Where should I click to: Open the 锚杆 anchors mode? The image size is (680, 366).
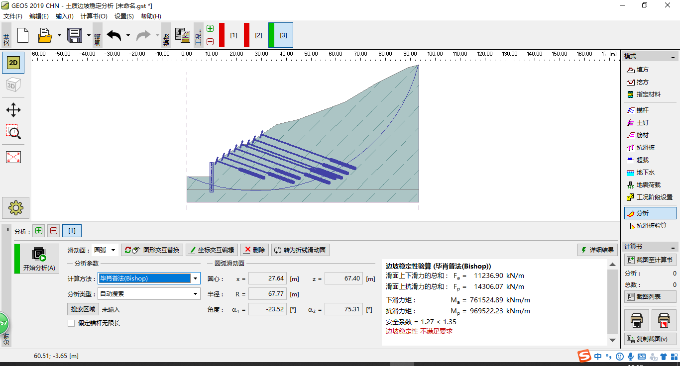tap(650, 110)
